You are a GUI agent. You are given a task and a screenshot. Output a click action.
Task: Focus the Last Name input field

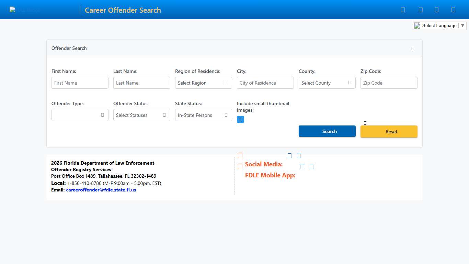(x=141, y=83)
